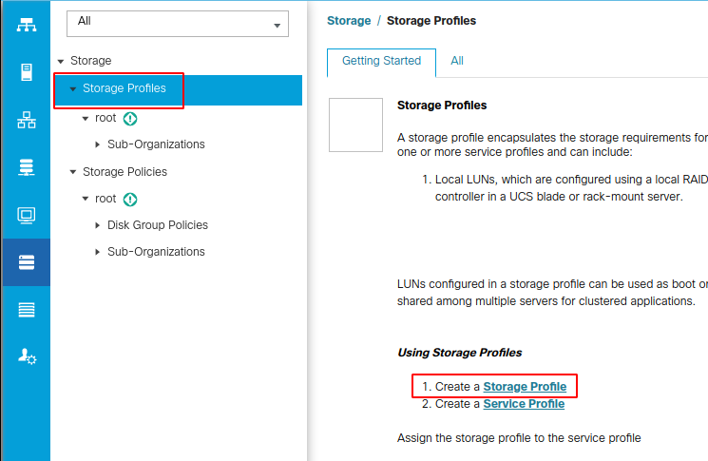Expand Disk Group Policies node
The image size is (708, 461).
coord(98,225)
